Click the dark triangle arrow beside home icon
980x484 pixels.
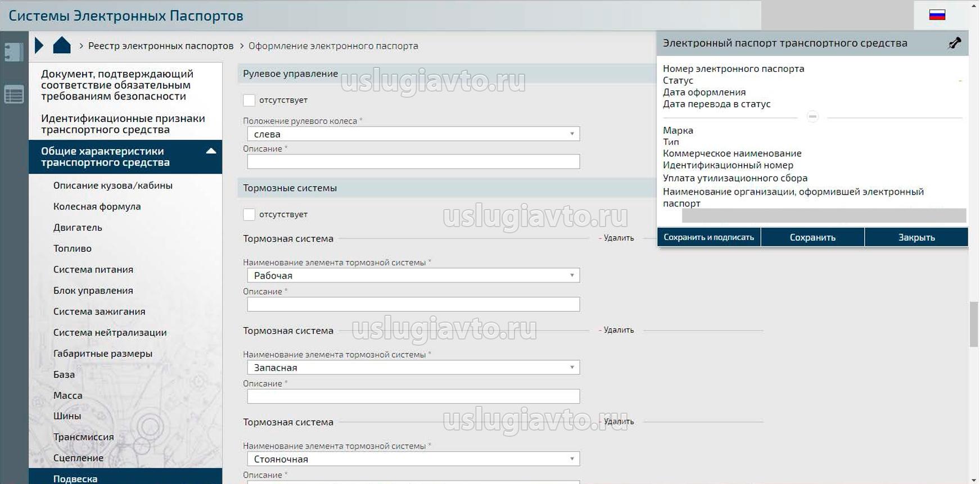coord(39,46)
